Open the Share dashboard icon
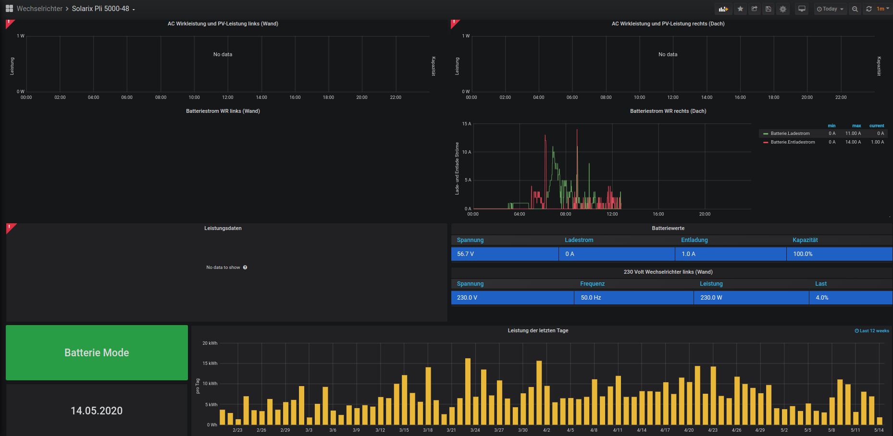 tap(755, 9)
